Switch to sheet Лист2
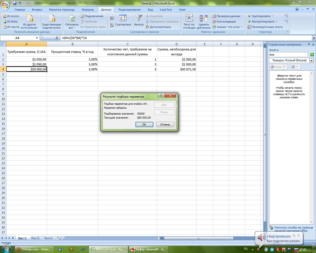 coord(35,238)
